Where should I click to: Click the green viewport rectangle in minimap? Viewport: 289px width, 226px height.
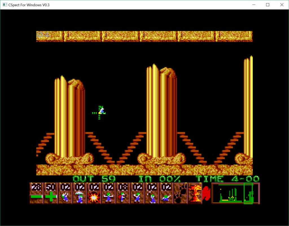[x=248, y=193]
